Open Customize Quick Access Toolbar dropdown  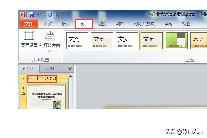click(58, 15)
